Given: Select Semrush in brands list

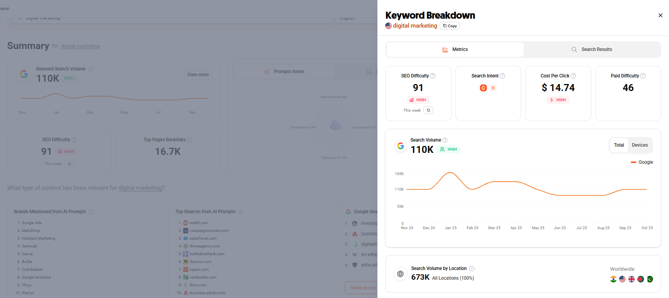Looking at the screenshot, I should (x=30, y=246).
